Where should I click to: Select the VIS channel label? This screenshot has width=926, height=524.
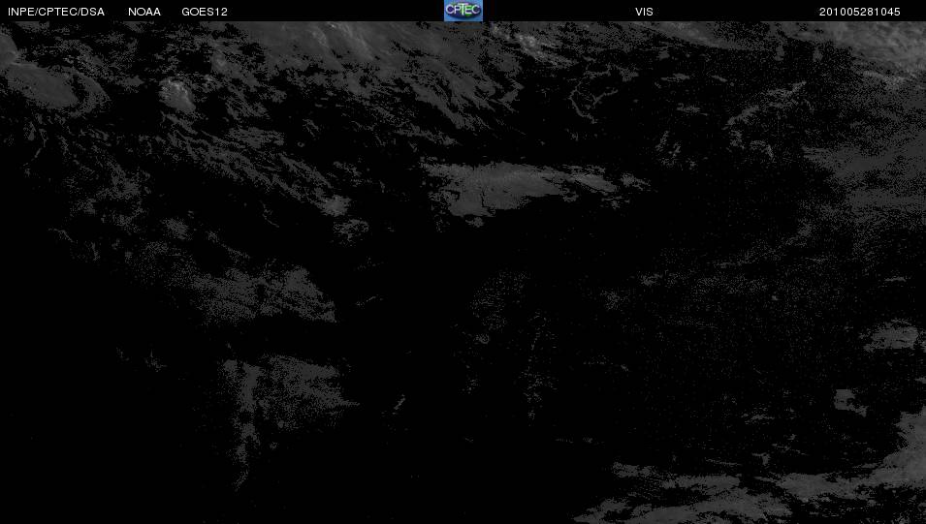click(644, 12)
